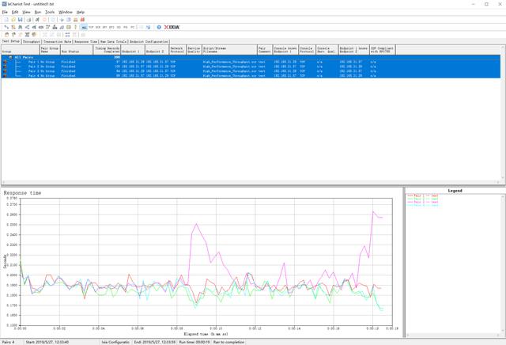
Task: Open the Endpoint Configuration tab
Action: (x=150, y=41)
